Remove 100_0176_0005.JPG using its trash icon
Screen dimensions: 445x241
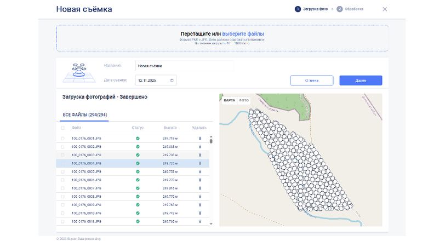[199, 171]
